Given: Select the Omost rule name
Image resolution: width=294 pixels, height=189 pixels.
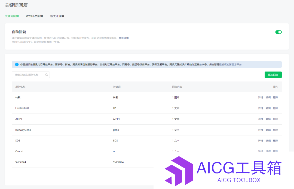Looking at the screenshot, I should tap(19, 151).
